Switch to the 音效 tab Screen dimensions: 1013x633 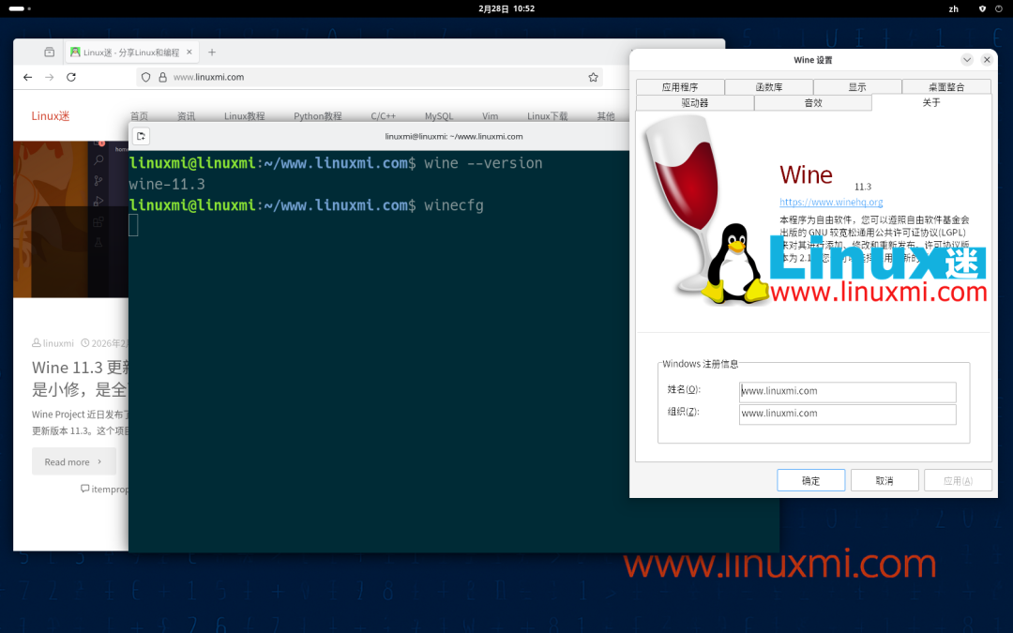pos(812,104)
